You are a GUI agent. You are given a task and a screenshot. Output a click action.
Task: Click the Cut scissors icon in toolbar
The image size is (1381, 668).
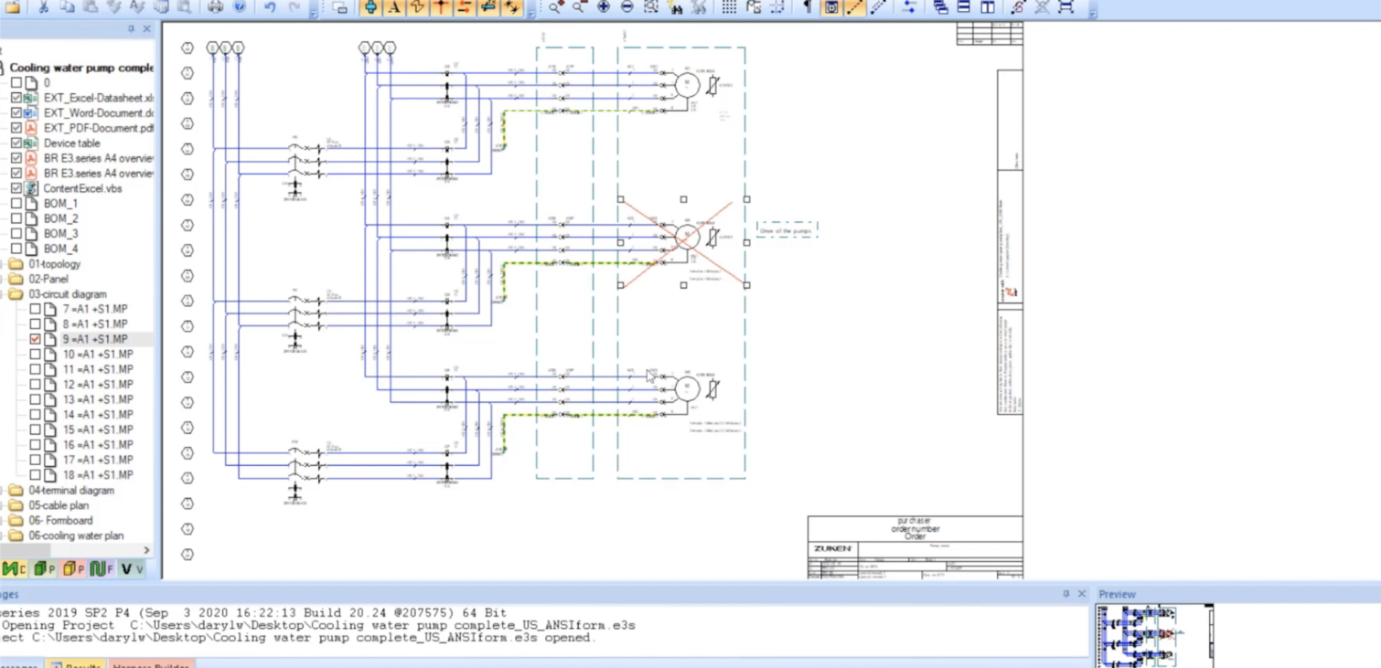pos(43,7)
